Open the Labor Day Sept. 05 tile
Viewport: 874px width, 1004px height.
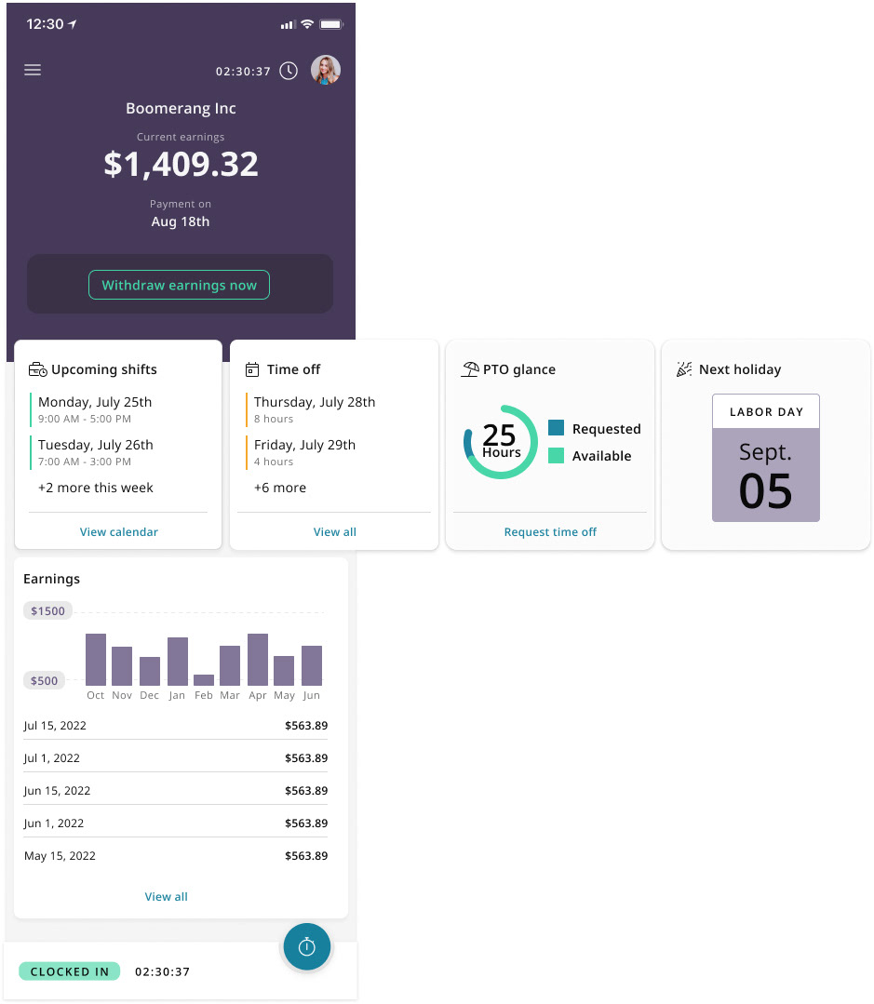[766, 458]
